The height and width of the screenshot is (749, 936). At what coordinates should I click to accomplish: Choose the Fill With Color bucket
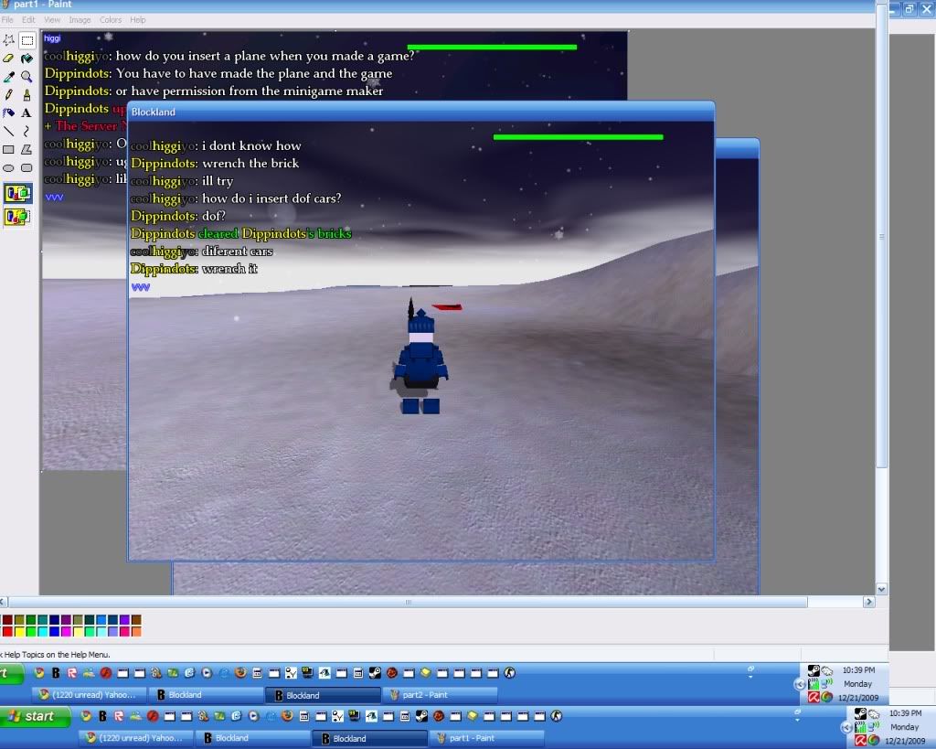[27, 59]
